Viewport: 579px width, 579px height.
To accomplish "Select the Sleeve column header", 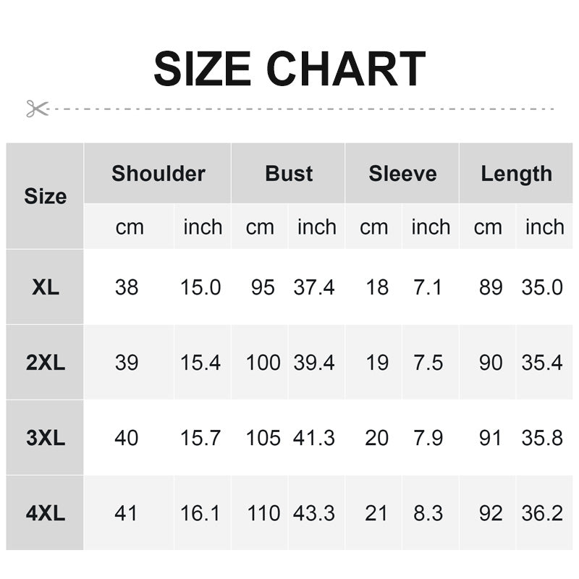I will [402, 174].
